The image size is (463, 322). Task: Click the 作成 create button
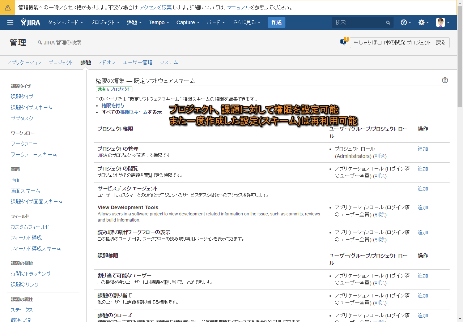(x=276, y=22)
